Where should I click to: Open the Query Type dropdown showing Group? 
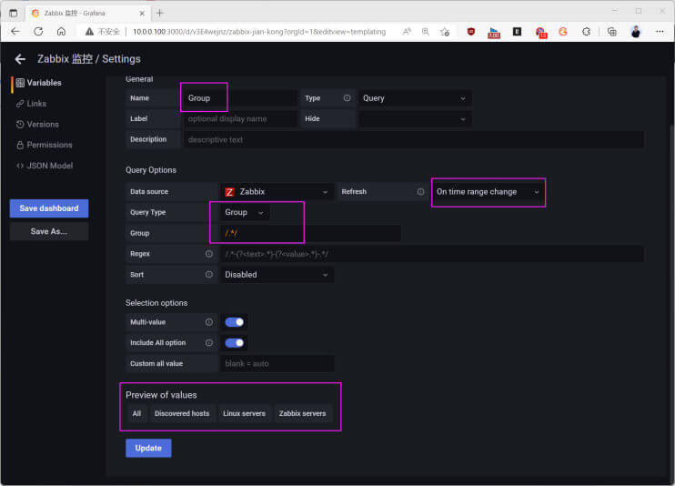(245, 212)
